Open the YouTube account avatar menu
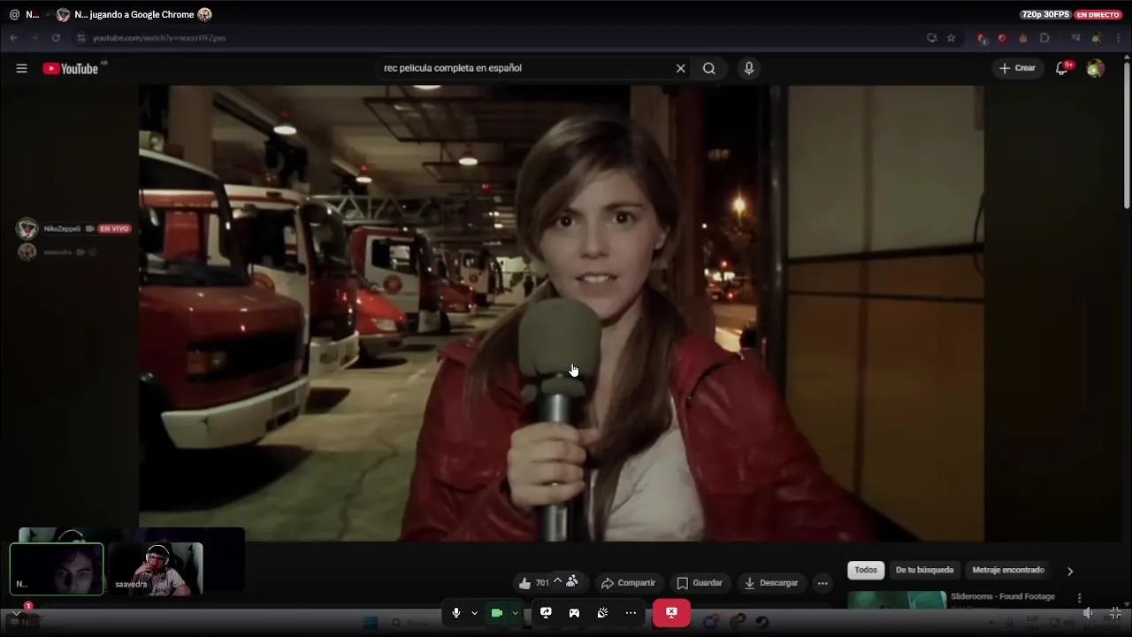Image resolution: width=1132 pixels, height=637 pixels. point(1095,68)
